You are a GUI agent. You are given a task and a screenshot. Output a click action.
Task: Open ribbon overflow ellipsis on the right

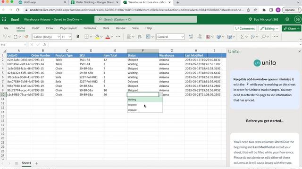tap(276, 37)
